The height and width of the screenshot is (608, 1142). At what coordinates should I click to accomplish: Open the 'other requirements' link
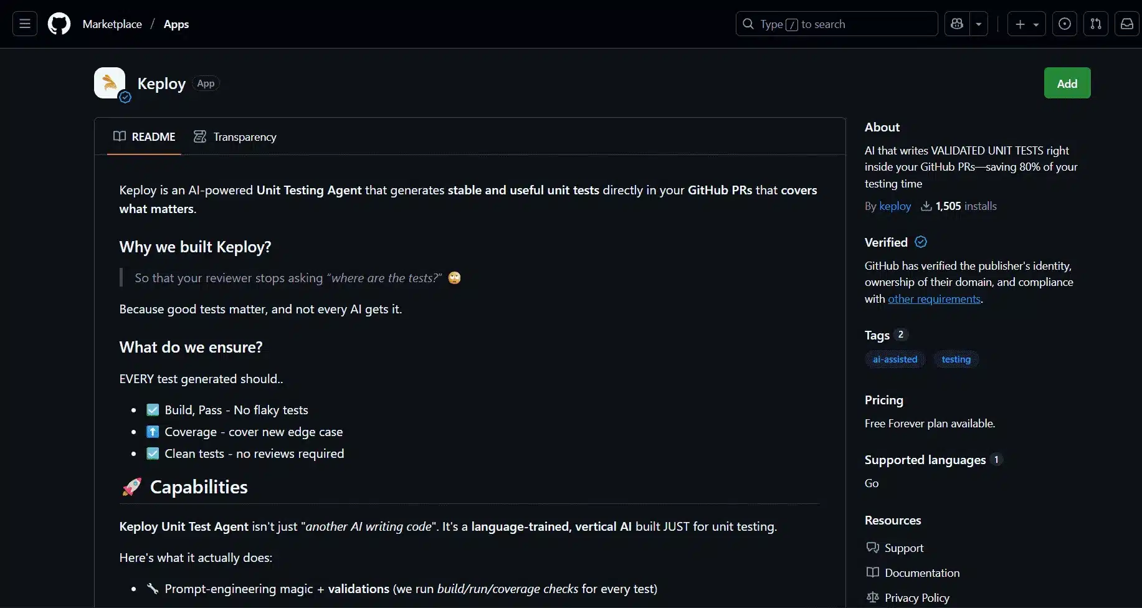(934, 299)
